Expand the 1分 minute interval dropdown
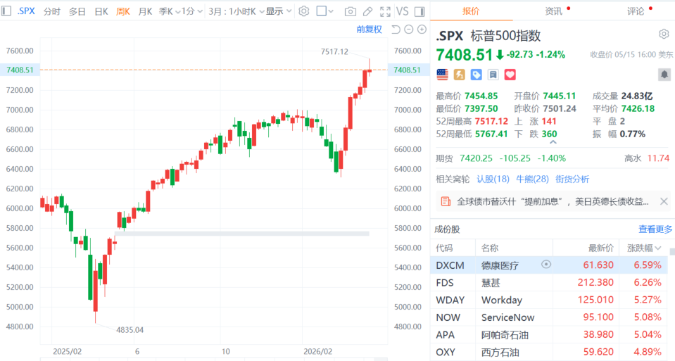This screenshot has width=675, height=361. click(x=192, y=11)
